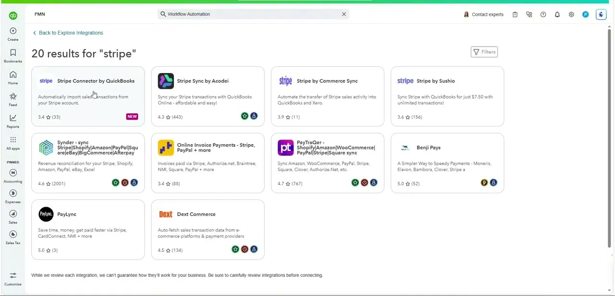Open Customize at sidebar bottom
The width and height of the screenshot is (615, 296).
[13, 279]
